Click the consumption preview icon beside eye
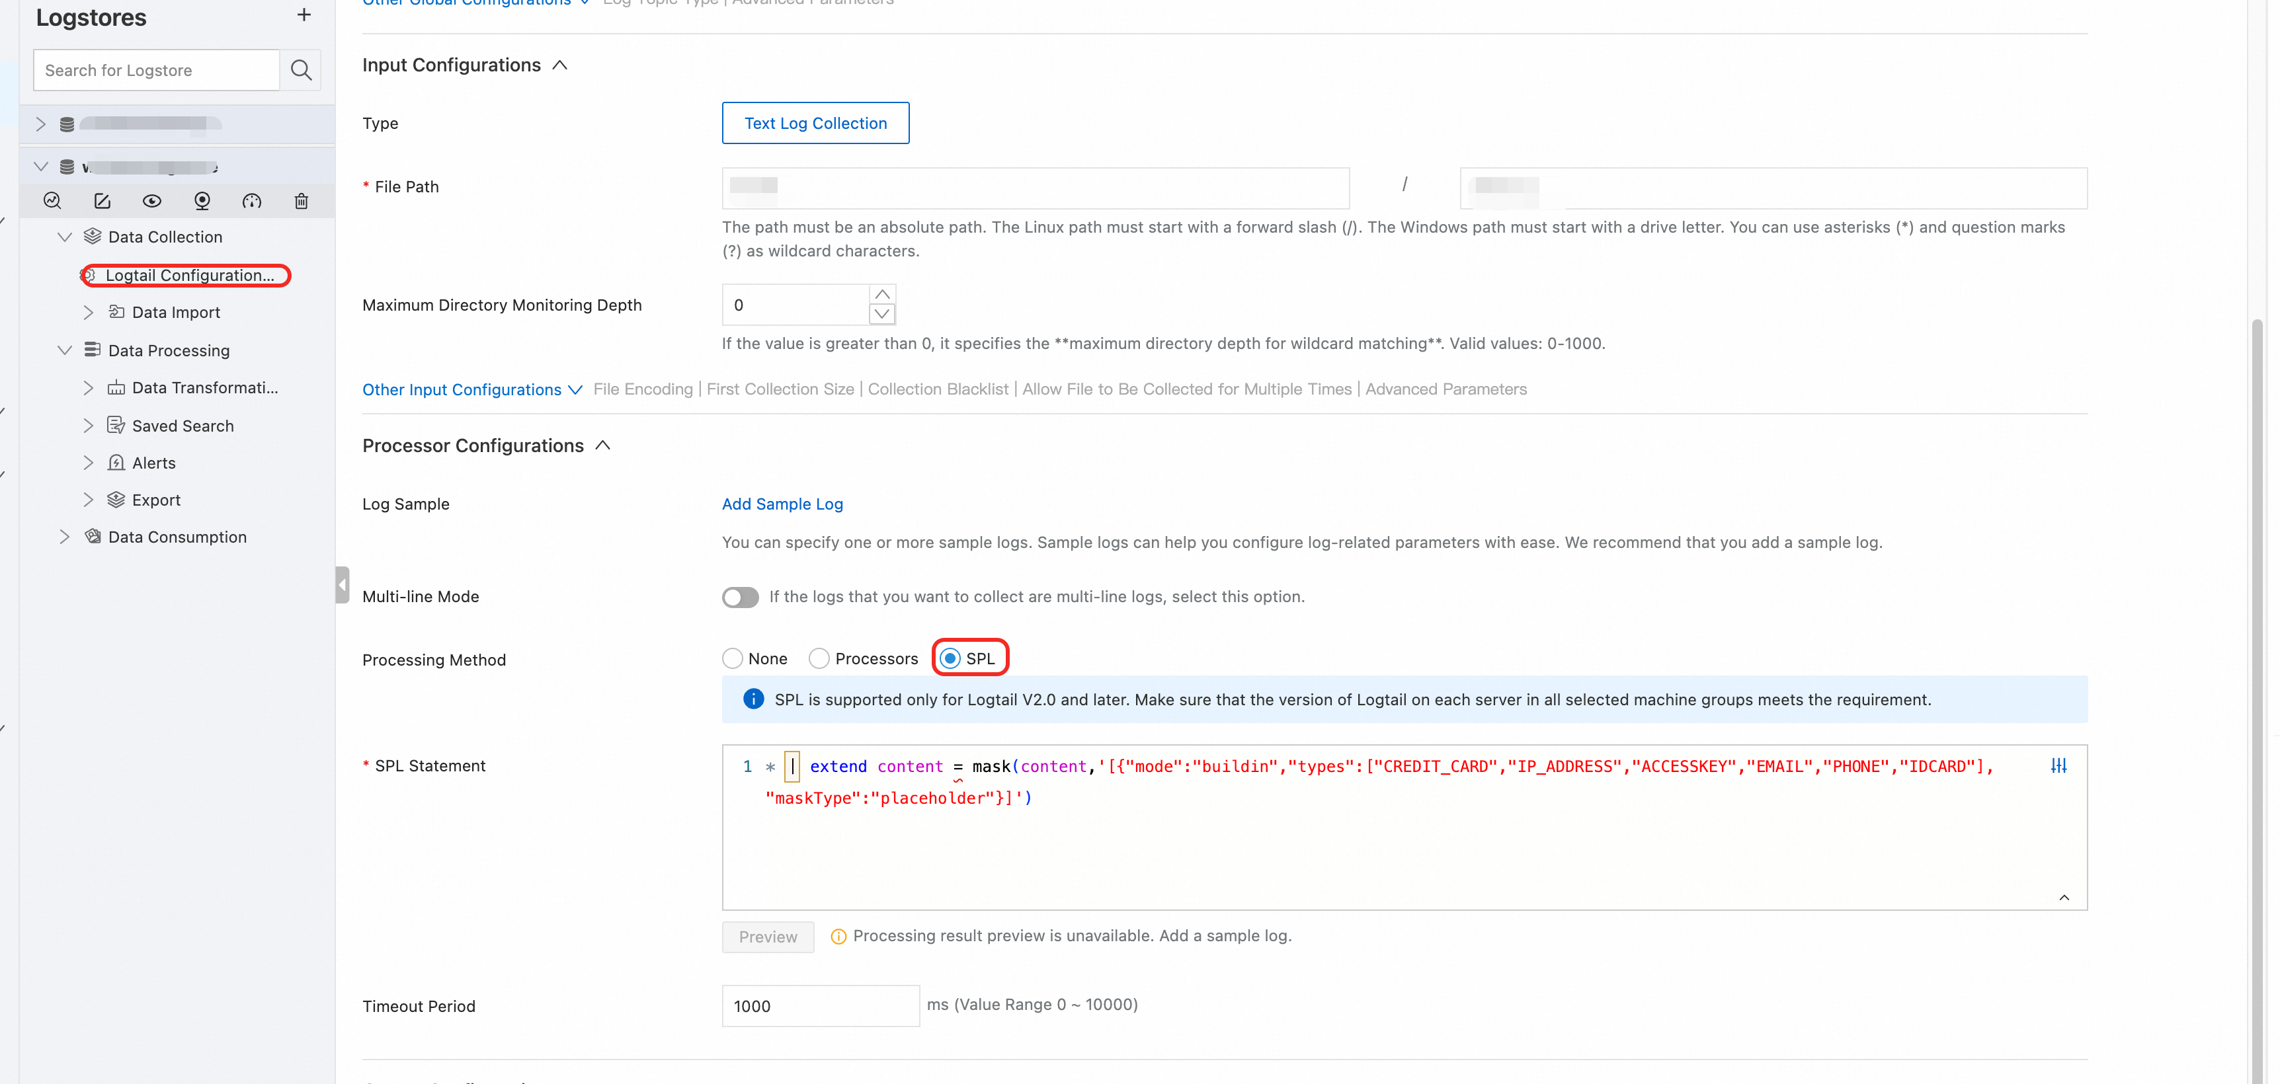 202,201
